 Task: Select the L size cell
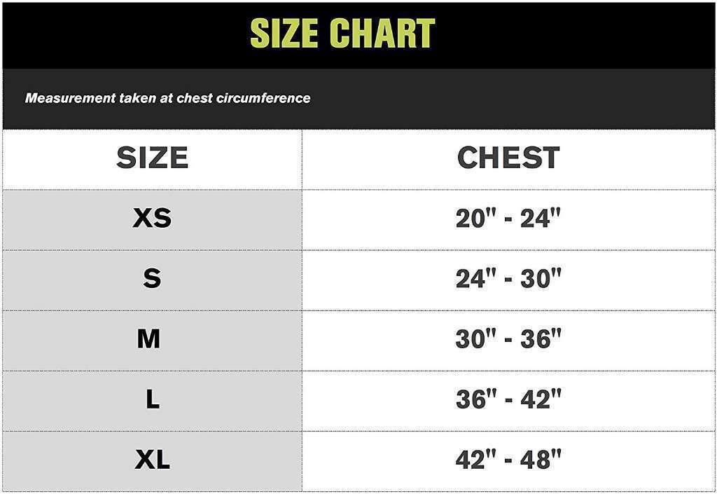[152, 401]
